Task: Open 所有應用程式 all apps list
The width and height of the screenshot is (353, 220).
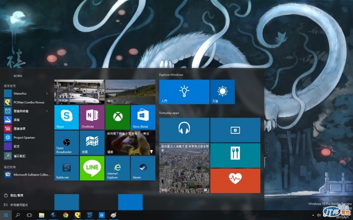Action: click(16, 205)
